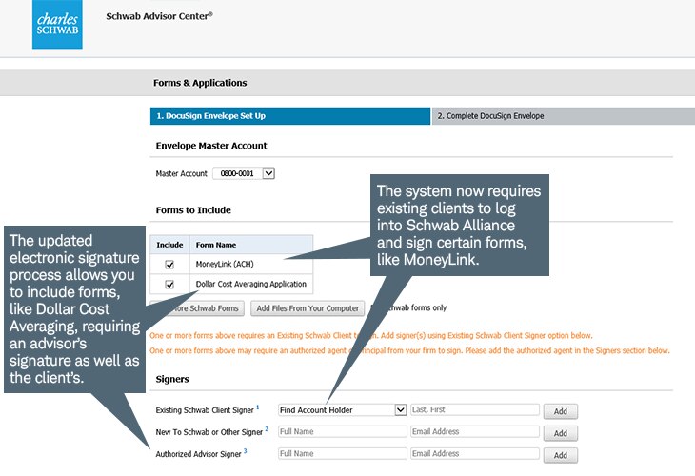The image size is (695, 476).
Task: Click the Last, First name field
Action: [x=475, y=410]
